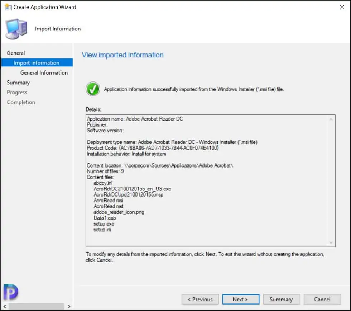Open the Summary step in sidebar
This screenshot has height=311, width=351.
pyautogui.click(x=18, y=83)
